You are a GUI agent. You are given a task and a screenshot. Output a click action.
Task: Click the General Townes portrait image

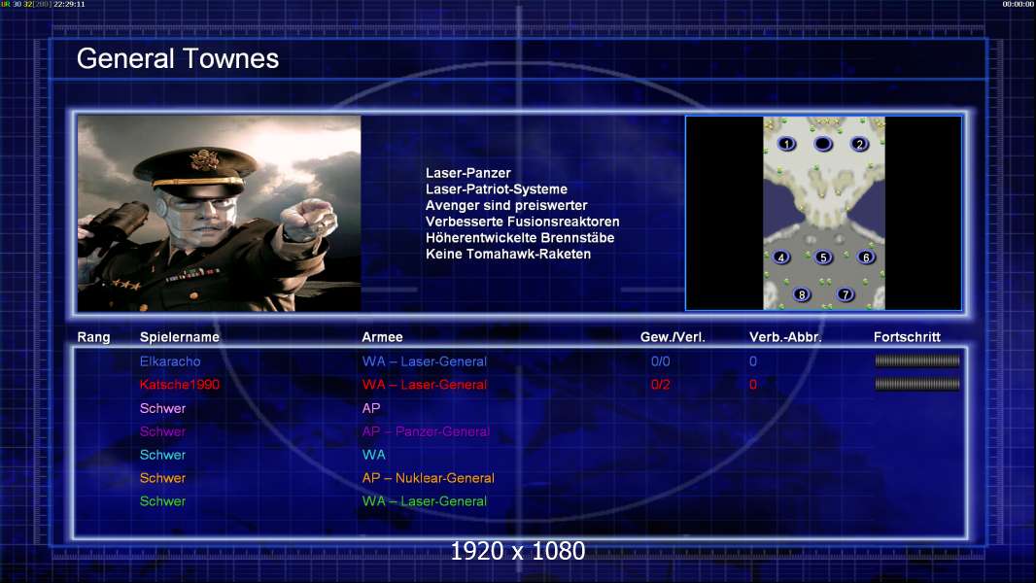220,213
